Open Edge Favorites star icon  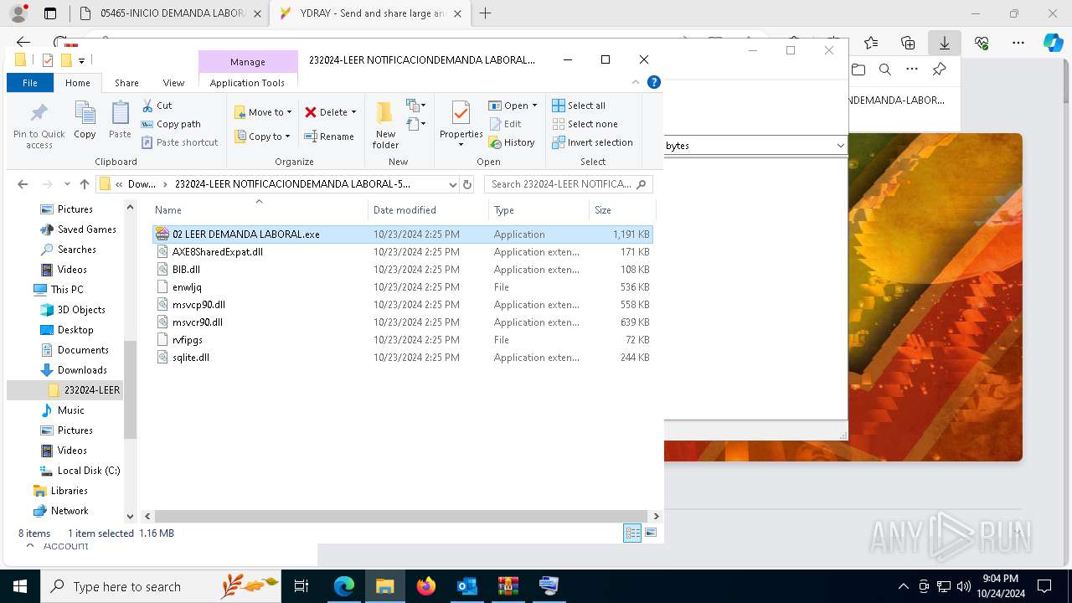pos(871,43)
